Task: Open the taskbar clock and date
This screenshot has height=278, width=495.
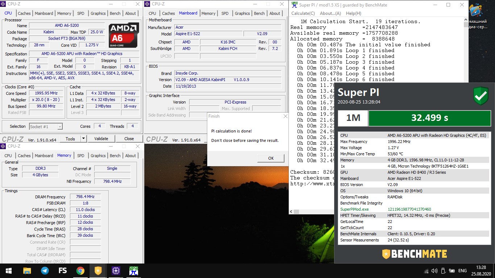Action: [481, 271]
